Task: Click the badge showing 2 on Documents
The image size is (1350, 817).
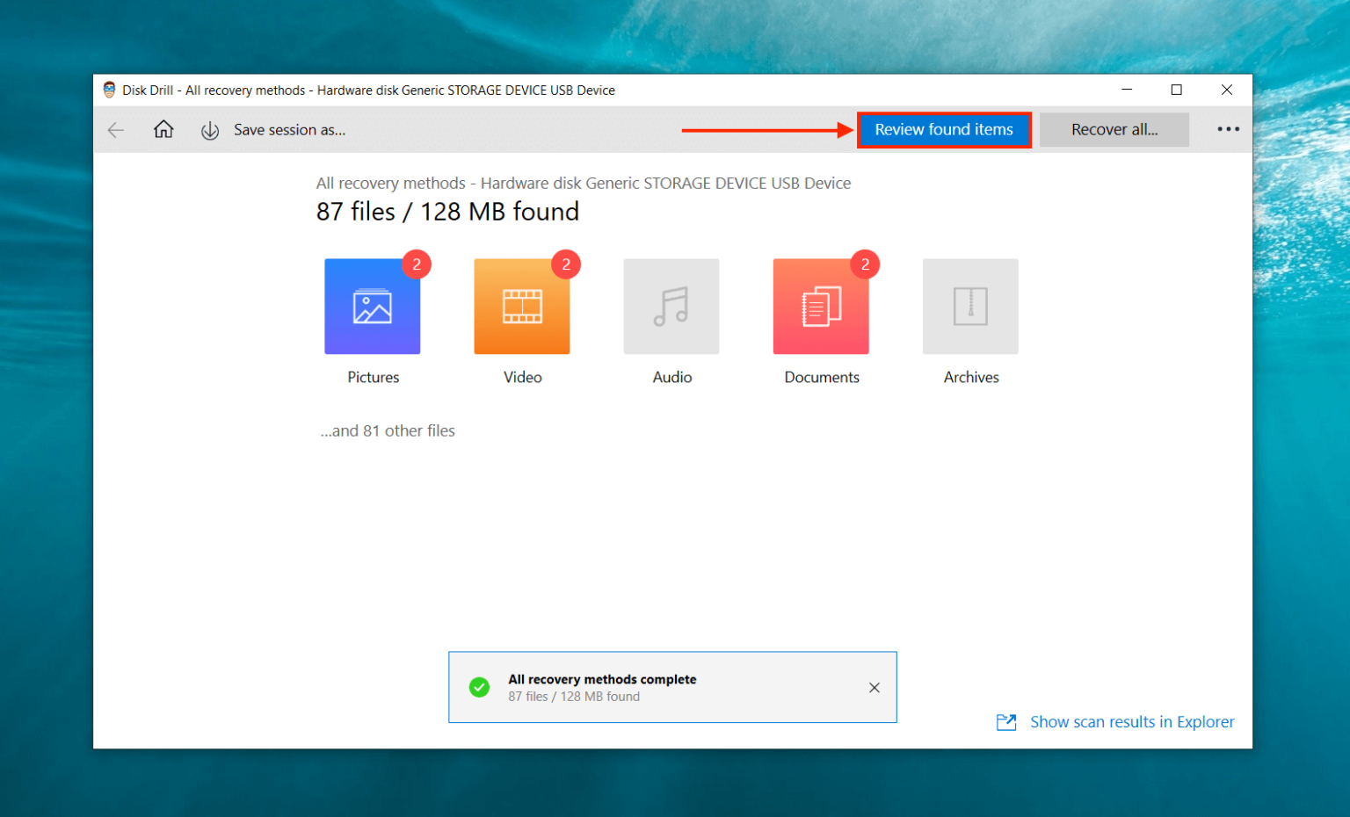Action: 865,264
